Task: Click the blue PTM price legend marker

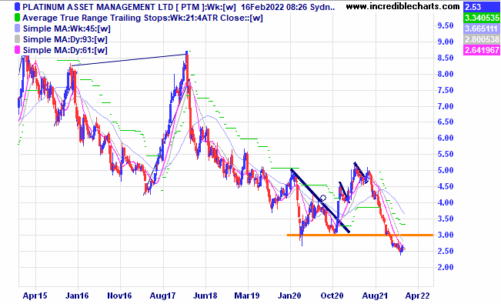Action: tap(18, 7)
